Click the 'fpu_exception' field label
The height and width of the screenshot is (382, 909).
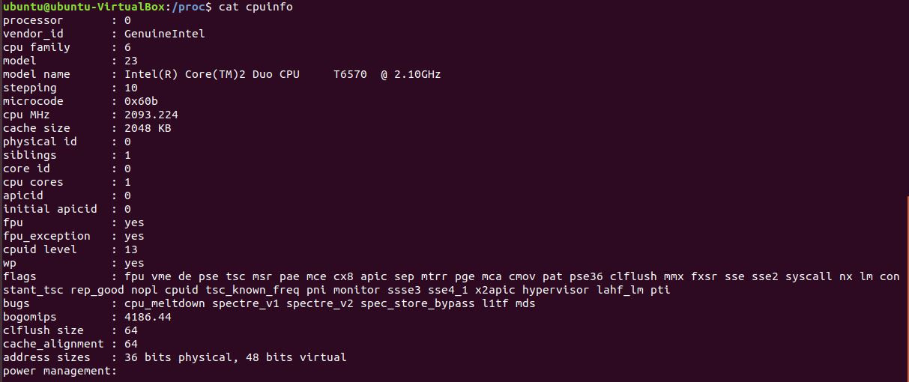46,236
